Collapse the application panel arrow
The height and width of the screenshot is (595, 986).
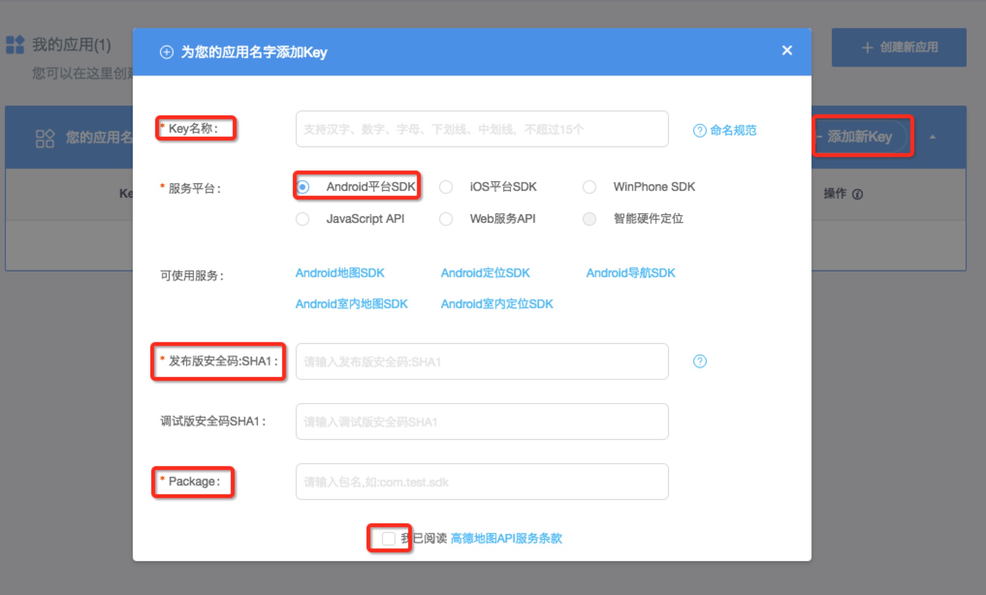(932, 137)
